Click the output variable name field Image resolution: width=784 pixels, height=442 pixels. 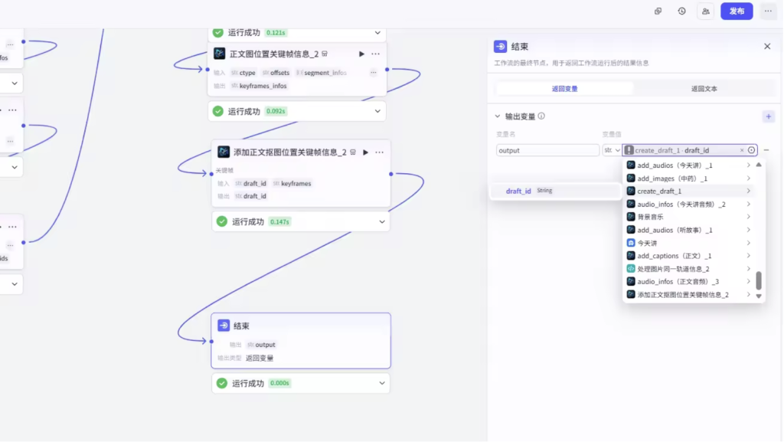(547, 150)
